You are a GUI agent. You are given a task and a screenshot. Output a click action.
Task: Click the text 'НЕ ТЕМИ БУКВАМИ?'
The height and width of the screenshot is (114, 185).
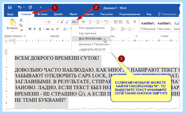(x=40, y=100)
